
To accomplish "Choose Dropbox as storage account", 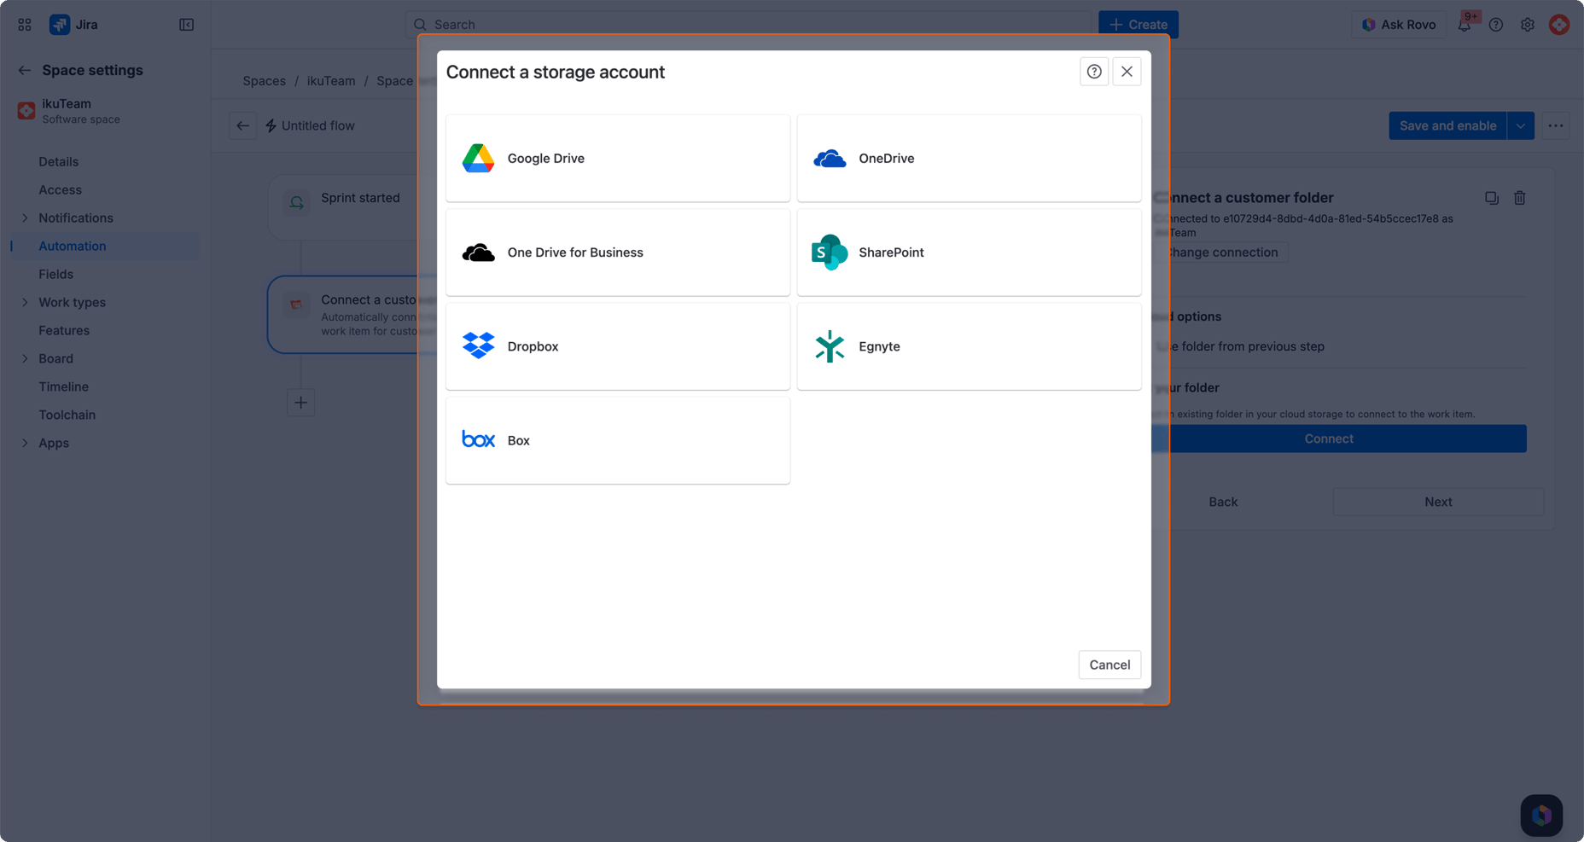I will 618,346.
